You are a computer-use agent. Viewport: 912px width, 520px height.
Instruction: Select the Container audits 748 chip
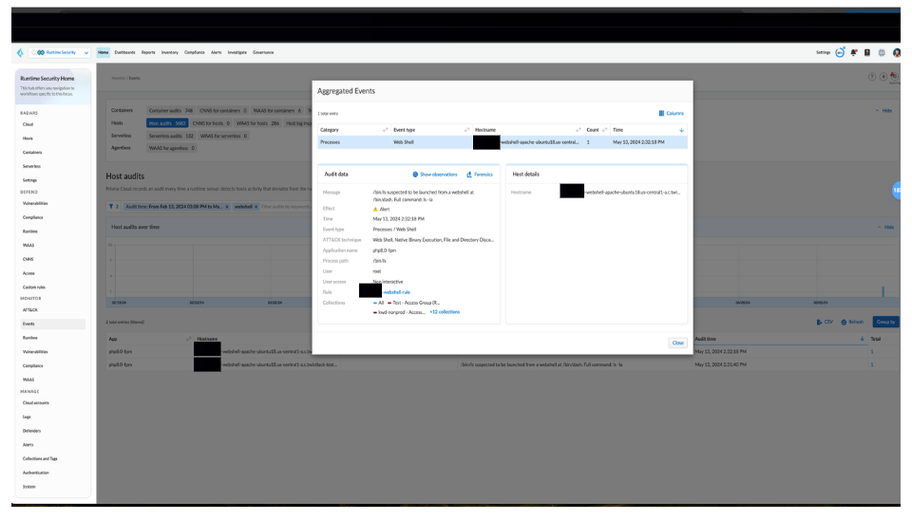click(170, 110)
